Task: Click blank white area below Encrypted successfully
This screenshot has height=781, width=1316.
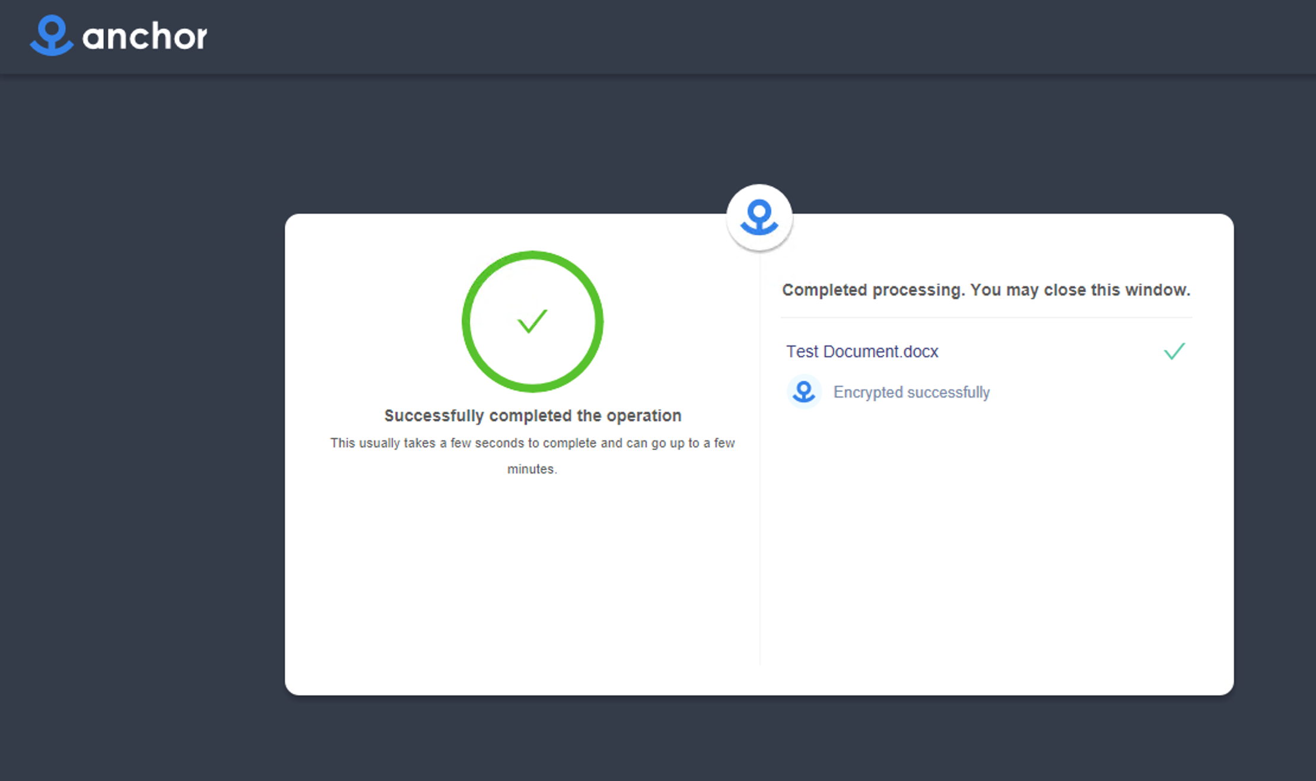Action: pyautogui.click(x=985, y=534)
